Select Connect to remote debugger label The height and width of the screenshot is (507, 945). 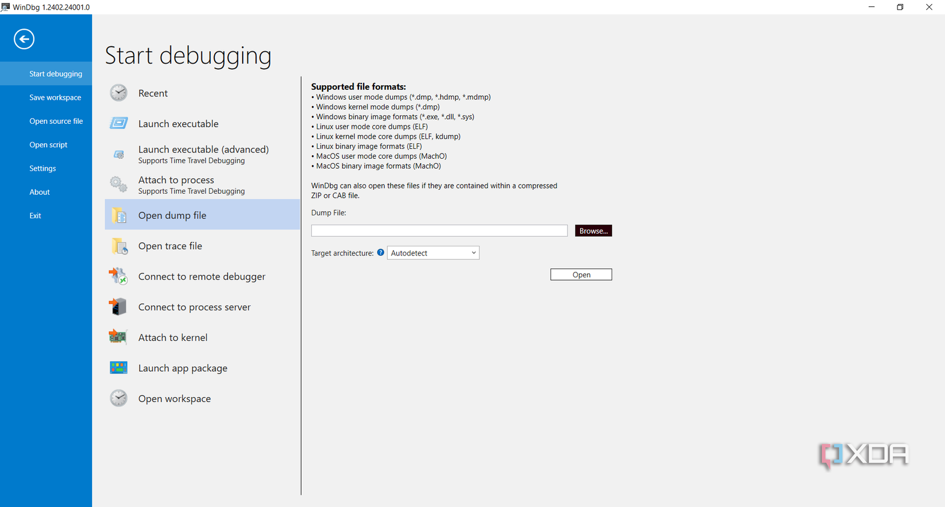coord(202,277)
